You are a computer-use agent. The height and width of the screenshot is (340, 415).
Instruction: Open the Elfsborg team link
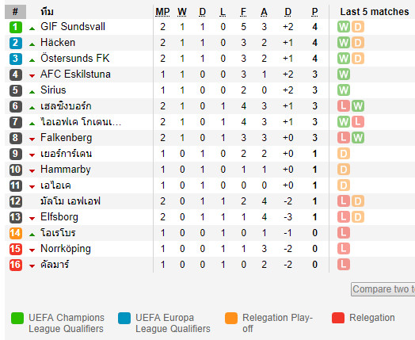pos(59,217)
